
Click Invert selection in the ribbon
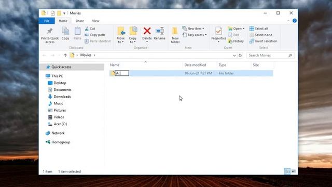[264, 41]
